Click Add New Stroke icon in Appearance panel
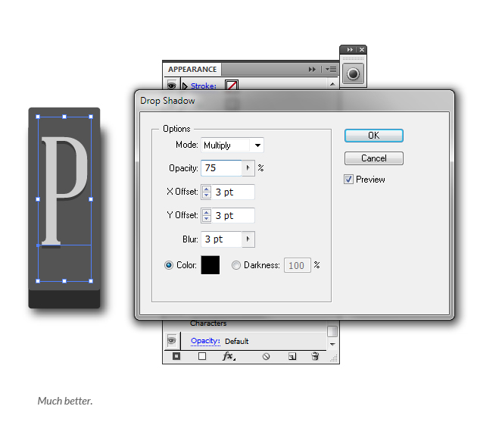477x425 pixels. click(176, 356)
